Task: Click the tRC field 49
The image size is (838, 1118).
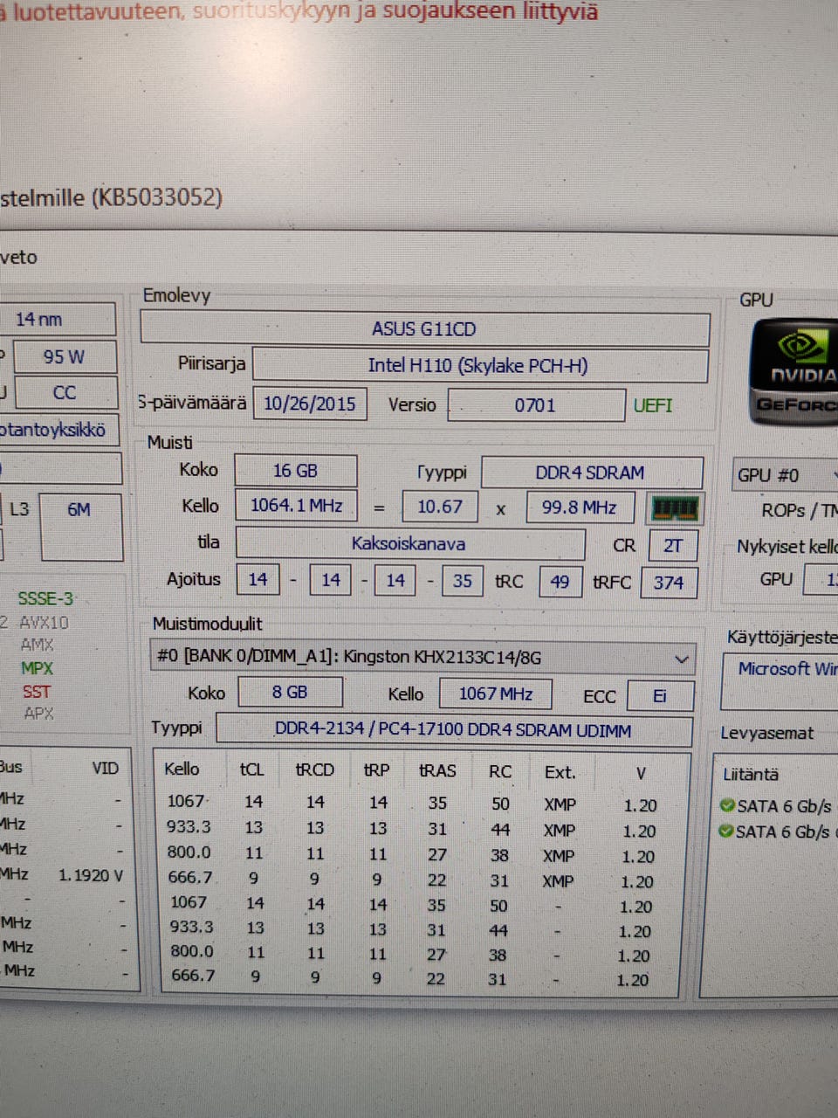Action: coord(560,582)
